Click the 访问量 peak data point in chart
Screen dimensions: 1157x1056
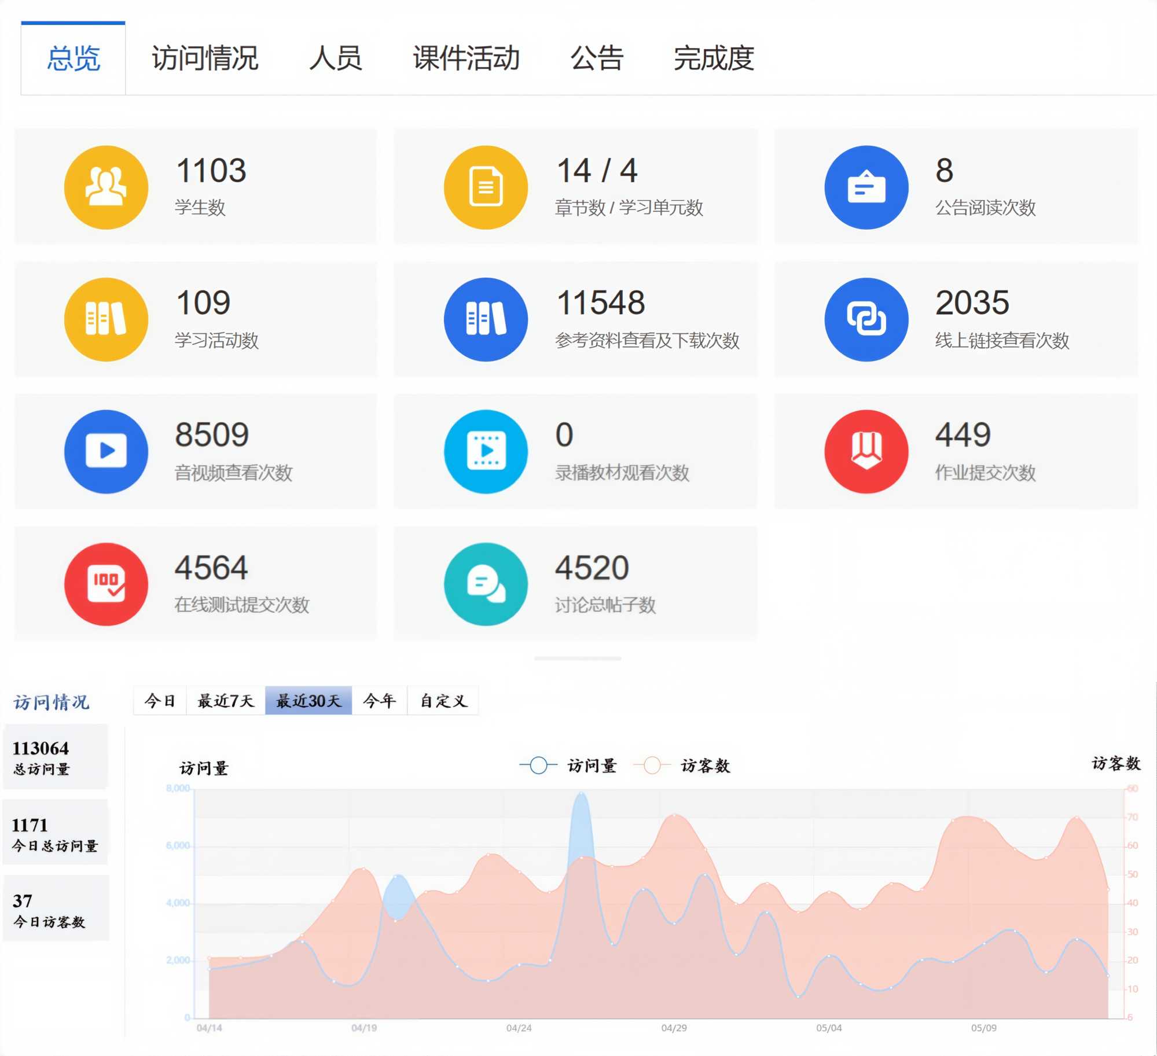pos(581,793)
